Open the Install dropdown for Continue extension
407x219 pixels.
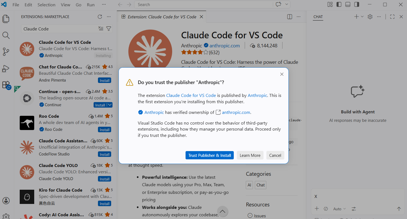[x=109, y=105]
